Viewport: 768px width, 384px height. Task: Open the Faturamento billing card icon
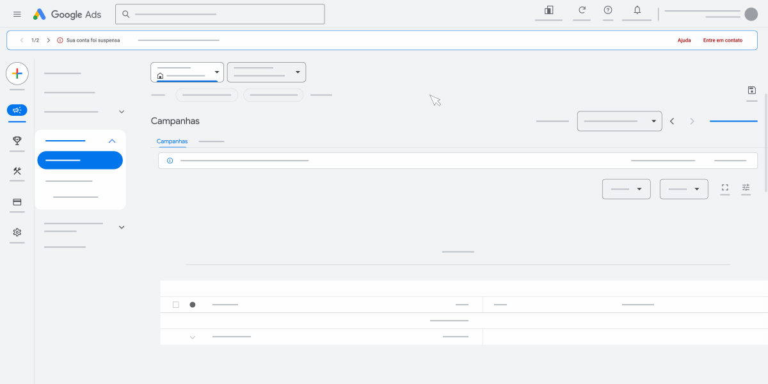[x=17, y=202]
